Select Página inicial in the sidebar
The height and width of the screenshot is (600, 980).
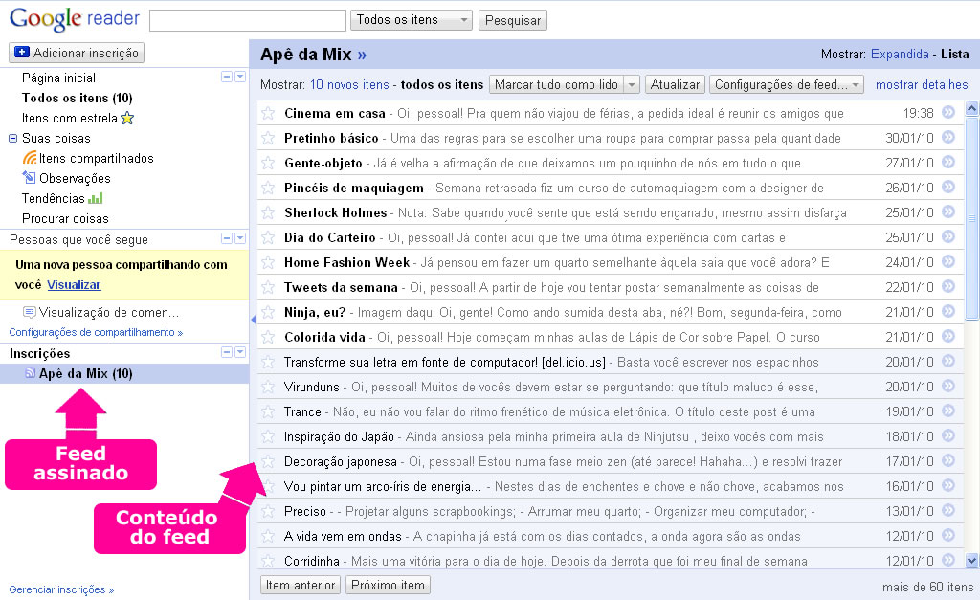coord(58,78)
